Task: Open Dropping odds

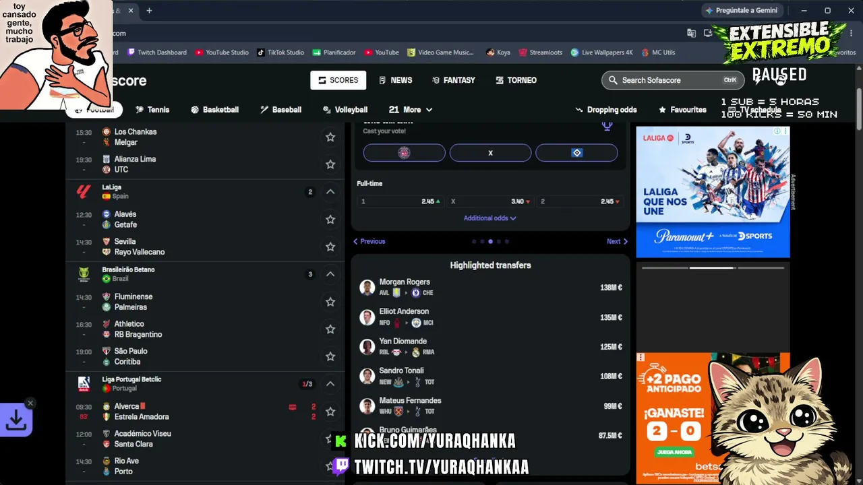Action: pos(605,110)
